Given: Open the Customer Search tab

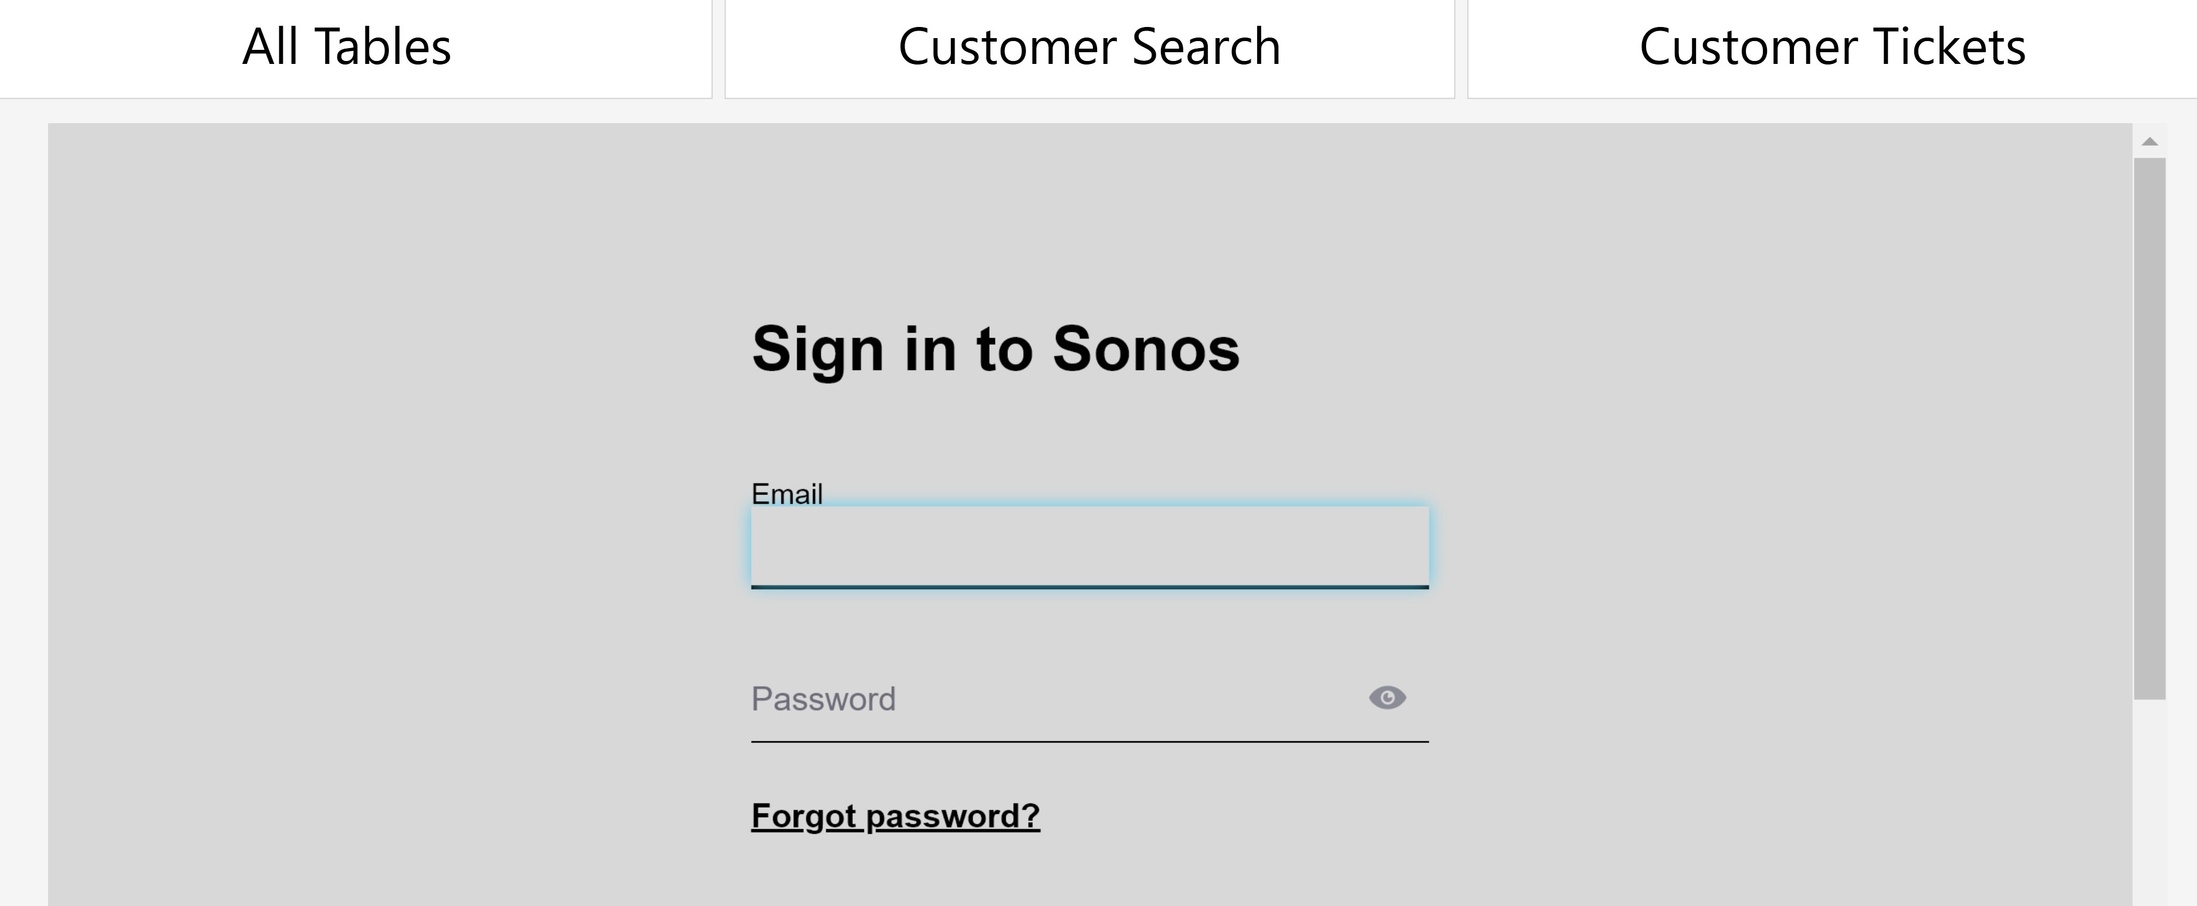Looking at the screenshot, I should 1089,47.
